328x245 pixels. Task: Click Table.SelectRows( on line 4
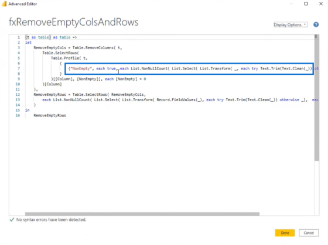pyautogui.click(x=60, y=53)
